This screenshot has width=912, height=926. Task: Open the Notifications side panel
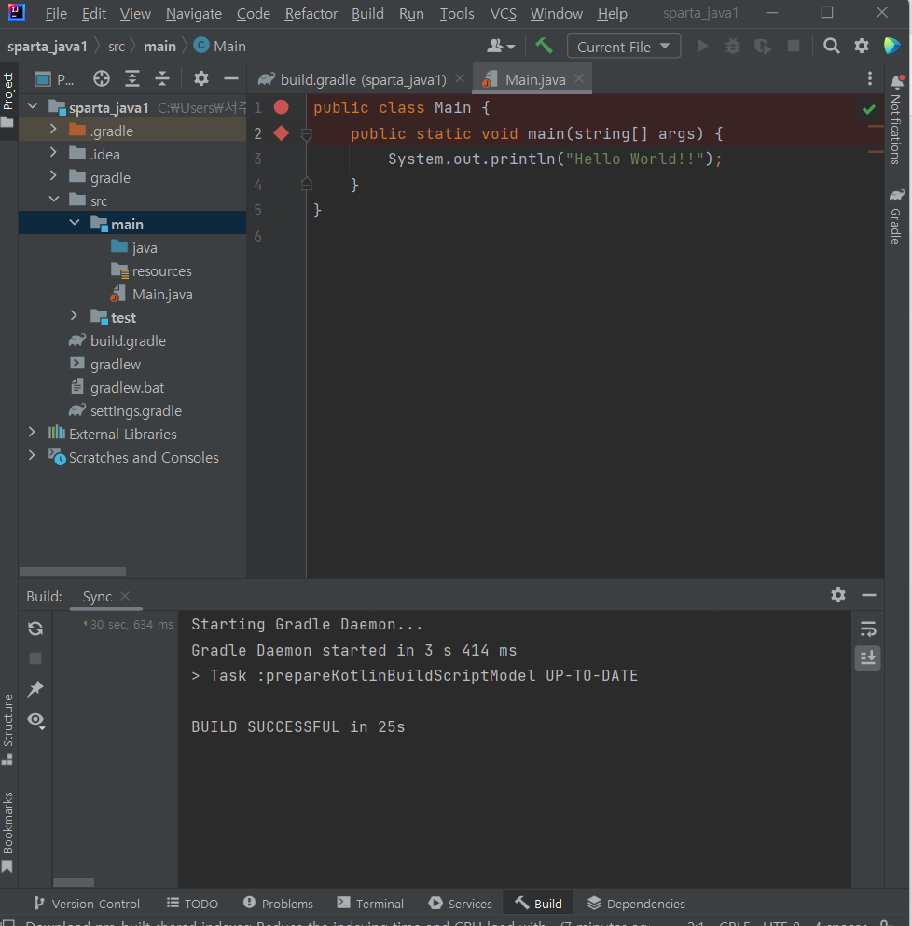[897, 120]
